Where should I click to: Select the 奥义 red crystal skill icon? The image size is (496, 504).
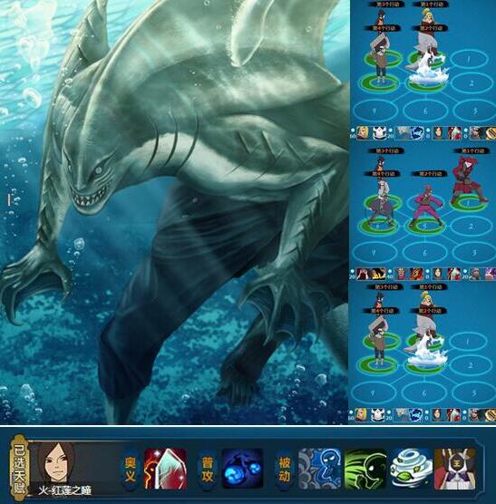tap(166, 469)
